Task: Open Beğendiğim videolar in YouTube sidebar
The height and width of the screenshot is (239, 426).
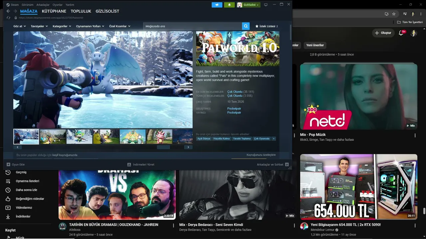Action: click(30, 199)
